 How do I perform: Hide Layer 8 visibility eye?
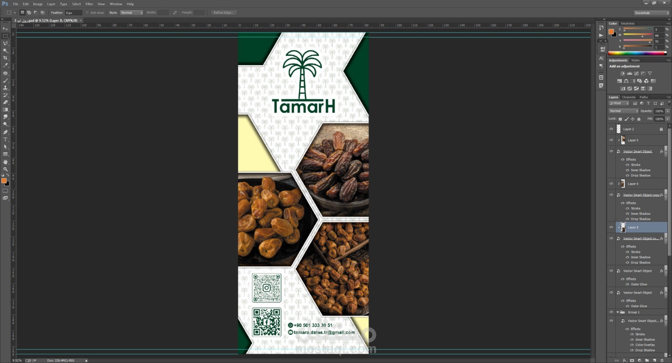point(611,227)
